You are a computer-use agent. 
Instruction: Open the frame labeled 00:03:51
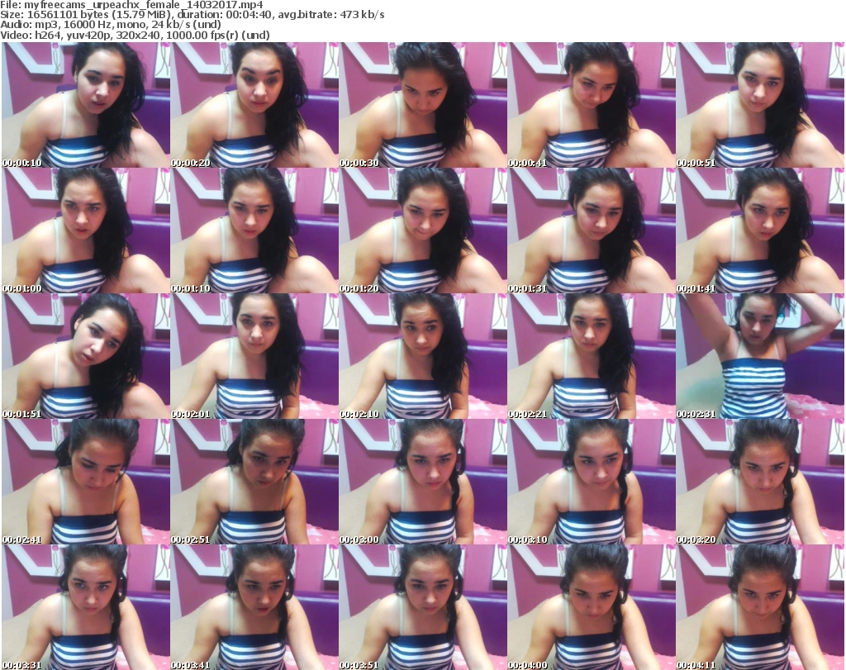[x=423, y=607]
